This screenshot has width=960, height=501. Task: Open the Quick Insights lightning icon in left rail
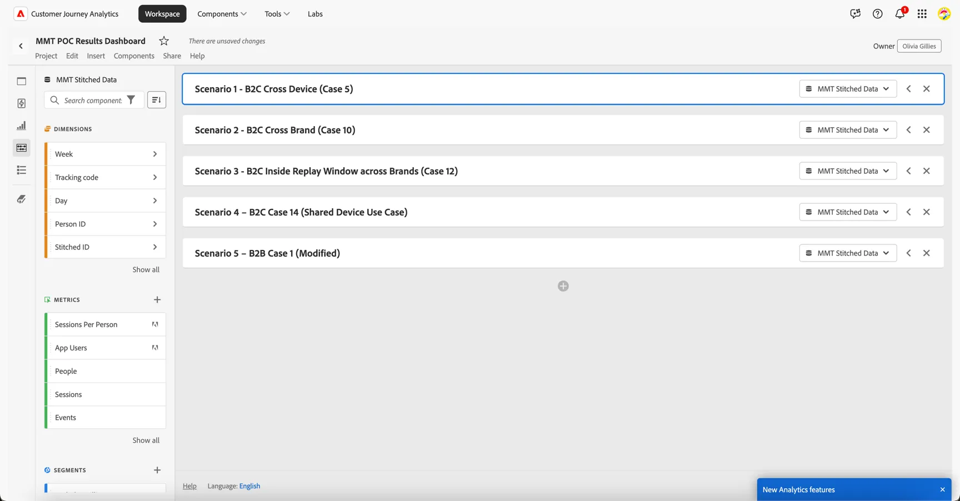coord(22,103)
